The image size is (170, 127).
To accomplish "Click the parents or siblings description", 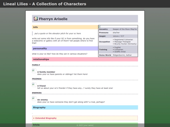I will point(62,74).
